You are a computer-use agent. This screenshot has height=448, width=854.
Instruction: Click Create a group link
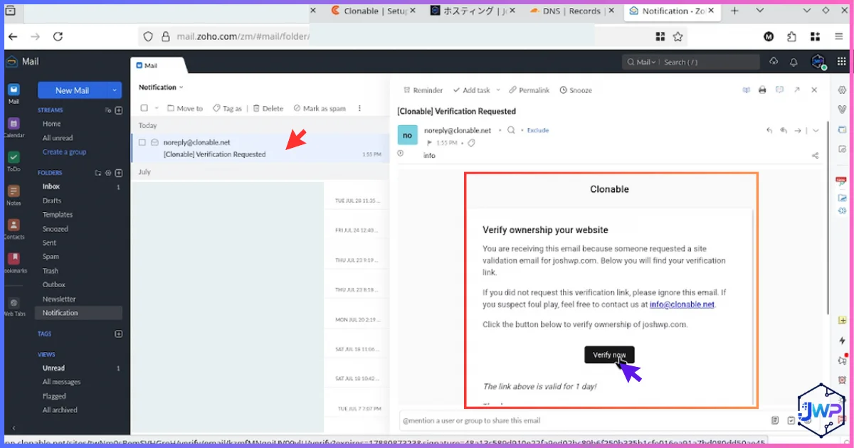point(64,152)
